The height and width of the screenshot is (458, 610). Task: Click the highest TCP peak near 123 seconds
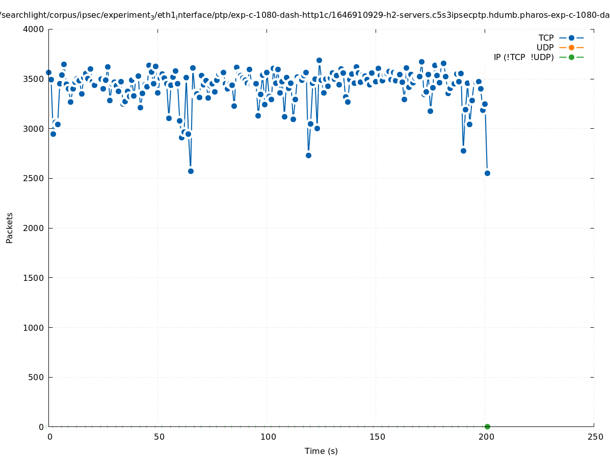pyautogui.click(x=319, y=60)
